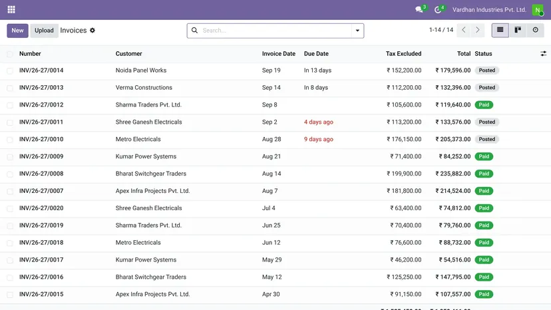Screen dimensions: 551x310
Task: Click customer Verma Constructions
Action: tap(144, 88)
